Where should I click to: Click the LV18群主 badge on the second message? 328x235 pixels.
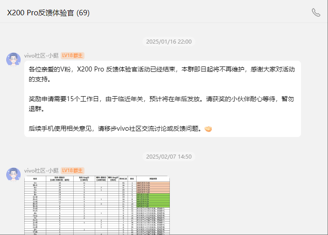point(72,171)
